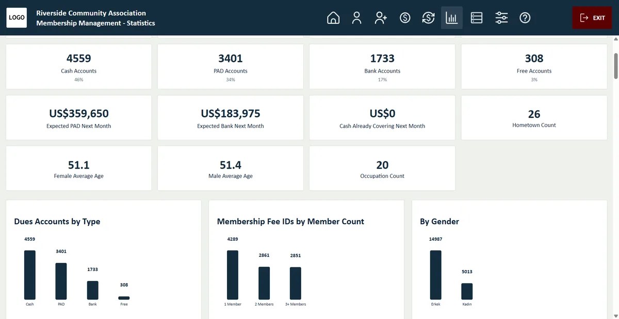The width and height of the screenshot is (619, 319).
Task: Click the US$183,975 Expected Bank value
Action: click(231, 113)
